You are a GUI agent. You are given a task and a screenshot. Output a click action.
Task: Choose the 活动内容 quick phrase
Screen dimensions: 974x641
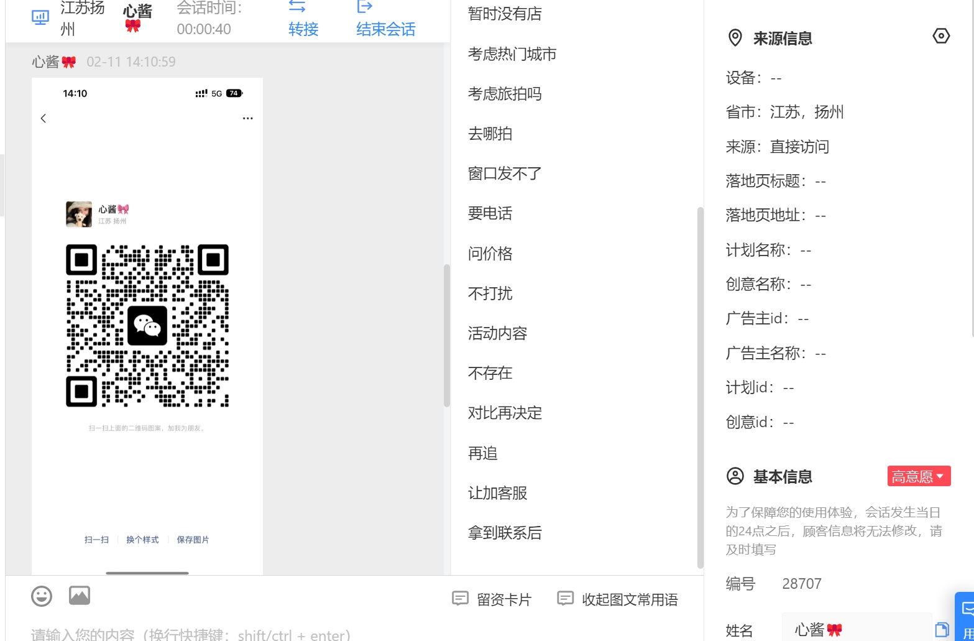click(497, 333)
